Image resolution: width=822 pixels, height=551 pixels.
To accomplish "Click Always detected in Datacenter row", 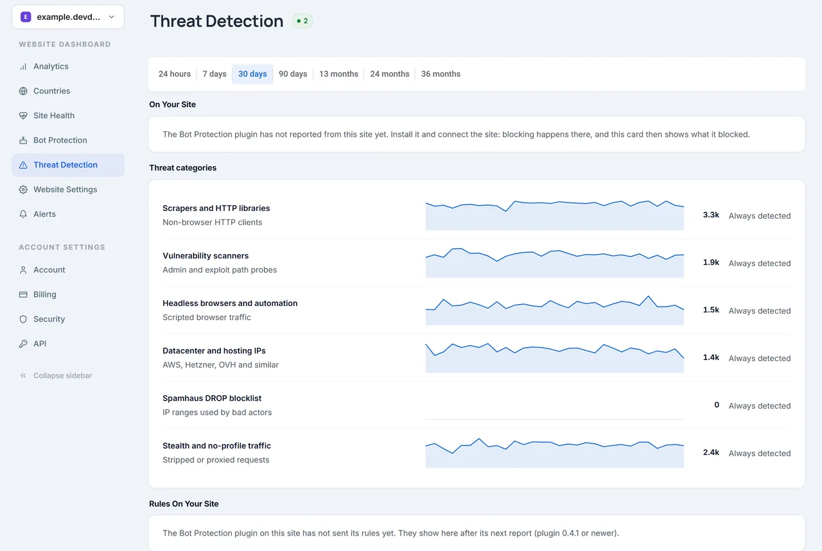I will [x=760, y=359].
